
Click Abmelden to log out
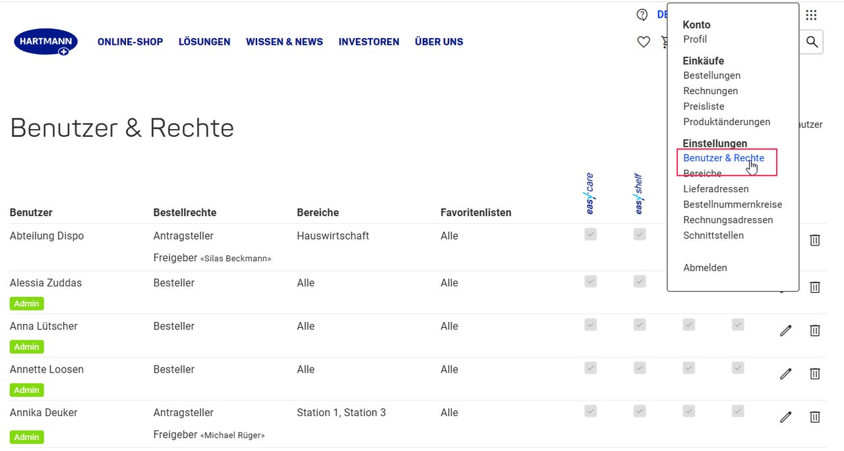(x=705, y=268)
